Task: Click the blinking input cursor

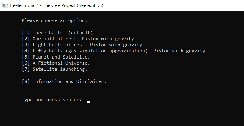Action: [x=89, y=101]
